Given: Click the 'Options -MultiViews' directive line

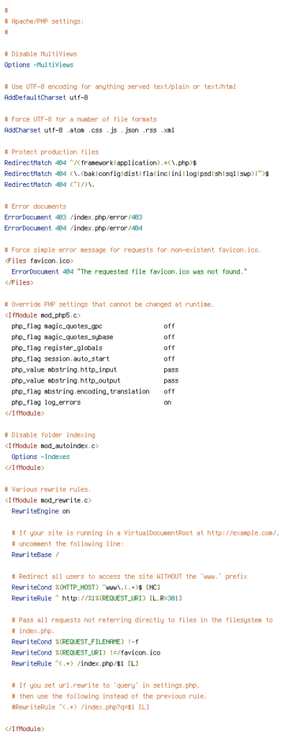Looking at the screenshot, I should click(39, 64).
